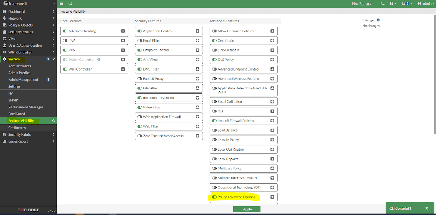Open the search magnifier icon in top bar
Image resolution: width=436 pixels, height=215 pixels.
click(x=70, y=3)
